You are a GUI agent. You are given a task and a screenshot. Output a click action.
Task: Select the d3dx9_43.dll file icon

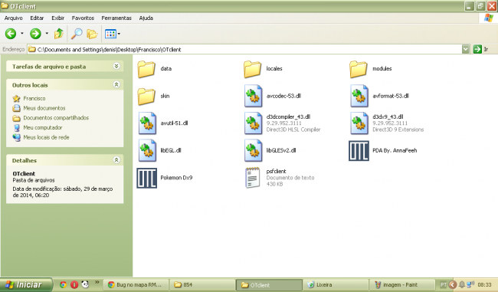point(359,123)
